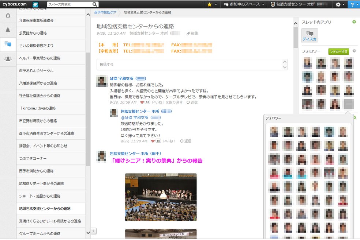
Task: Click 返信 on the 11:20 AM reply
Action: 186,141
